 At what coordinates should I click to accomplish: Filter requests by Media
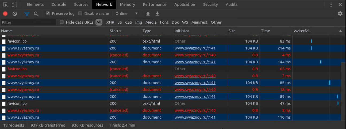click(x=151, y=22)
